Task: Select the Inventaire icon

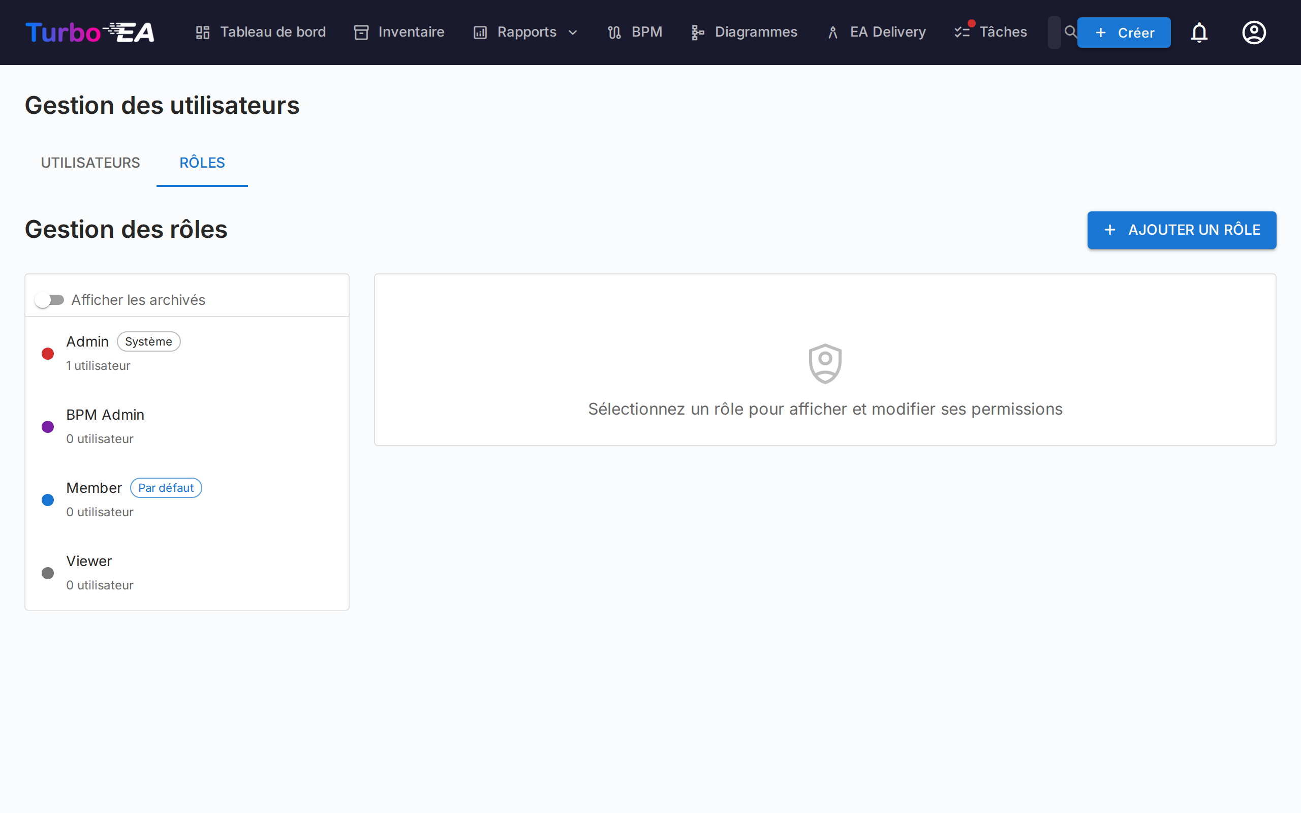Action: (x=360, y=32)
